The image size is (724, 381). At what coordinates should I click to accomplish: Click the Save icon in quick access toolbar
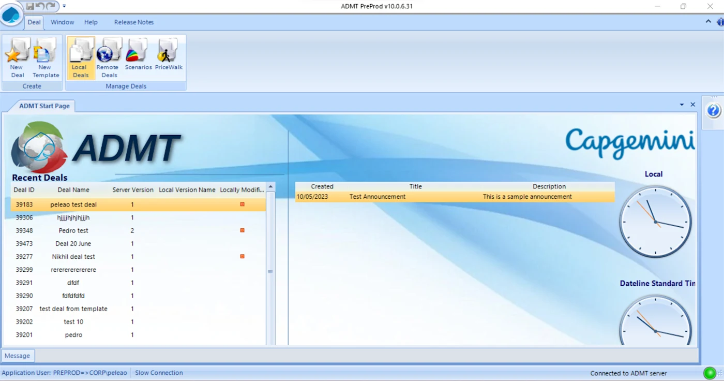coord(30,6)
